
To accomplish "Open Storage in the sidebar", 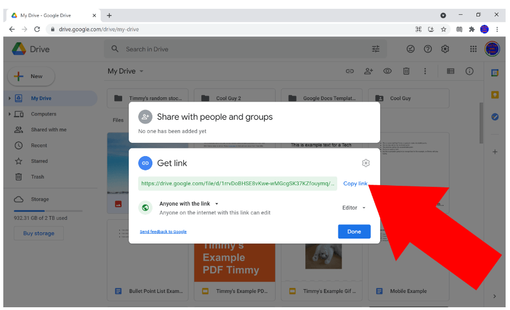I will pos(40,200).
